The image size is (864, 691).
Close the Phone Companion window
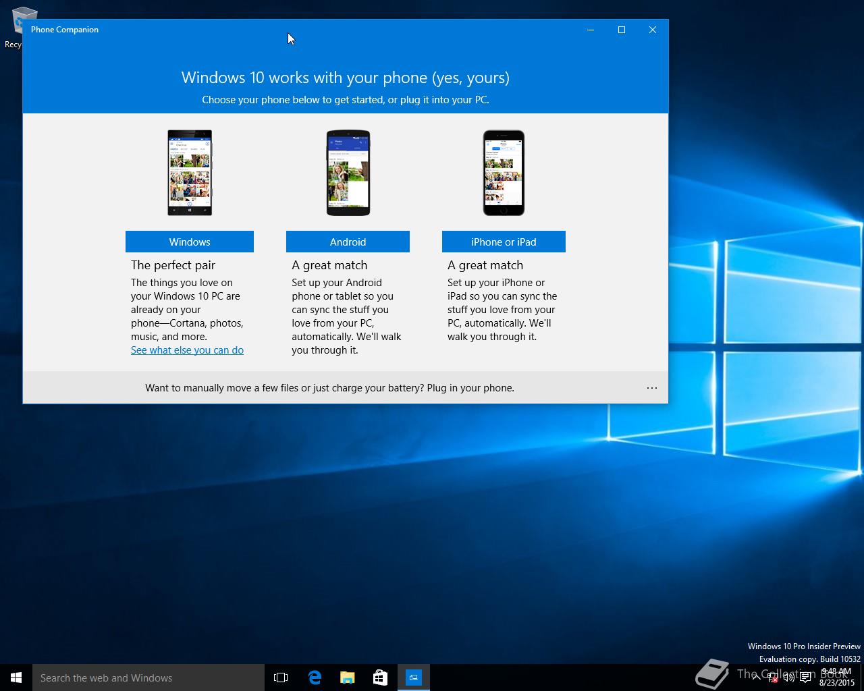pos(653,30)
